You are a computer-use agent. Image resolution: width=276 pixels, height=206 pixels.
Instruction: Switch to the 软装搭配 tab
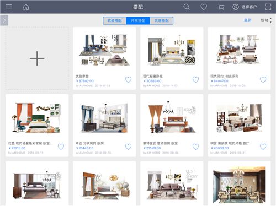(115, 20)
